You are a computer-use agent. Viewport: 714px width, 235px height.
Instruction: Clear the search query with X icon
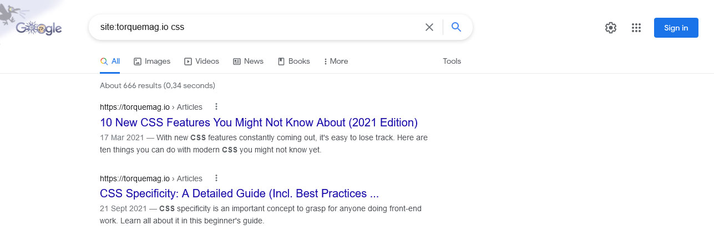click(429, 27)
